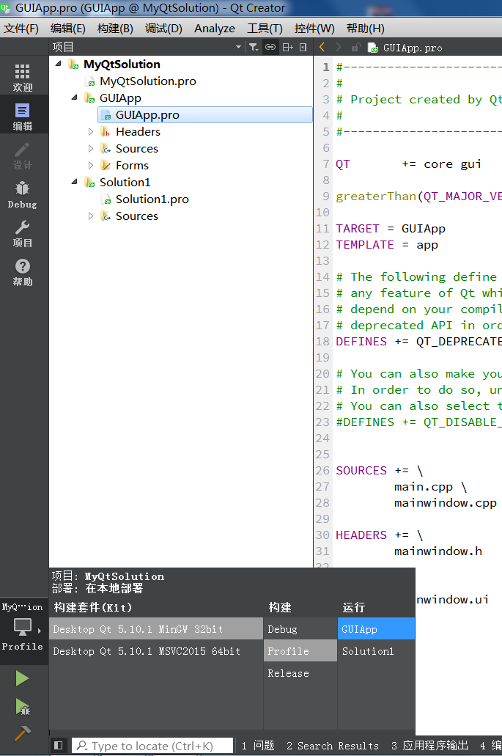Open the 构建(B) menu
The image size is (502, 756).
point(115,29)
